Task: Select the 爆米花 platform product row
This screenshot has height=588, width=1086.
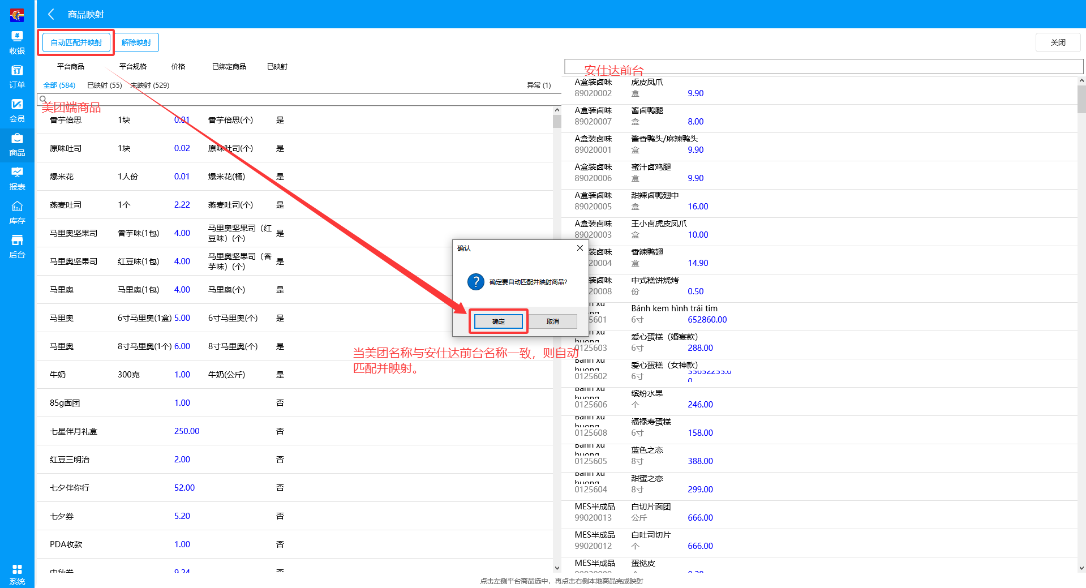Action: point(294,177)
